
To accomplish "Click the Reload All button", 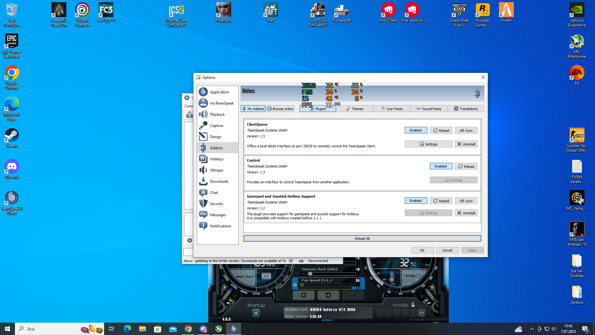I will point(362,239).
